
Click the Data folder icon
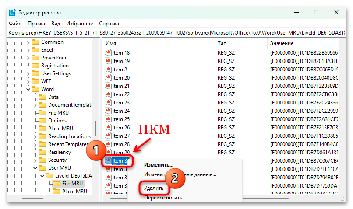coord(42,97)
